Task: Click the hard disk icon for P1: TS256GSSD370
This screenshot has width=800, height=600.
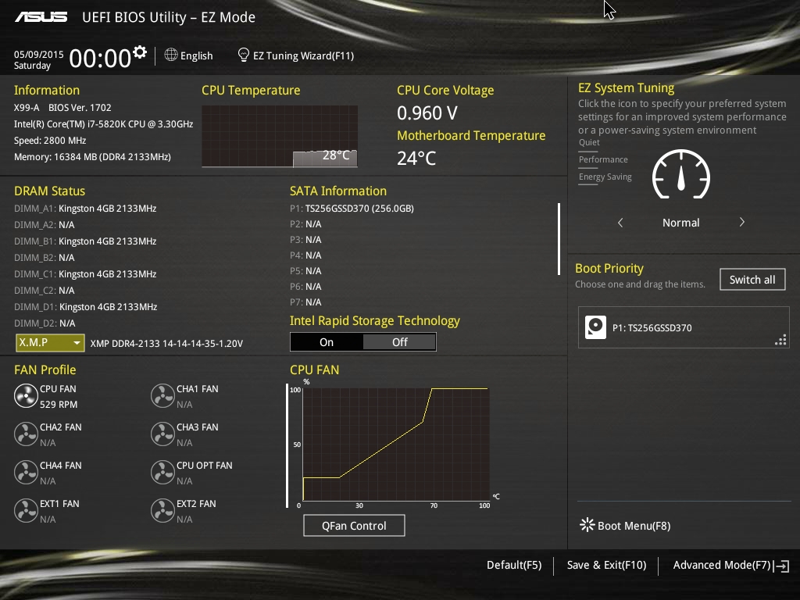Action: tap(595, 327)
